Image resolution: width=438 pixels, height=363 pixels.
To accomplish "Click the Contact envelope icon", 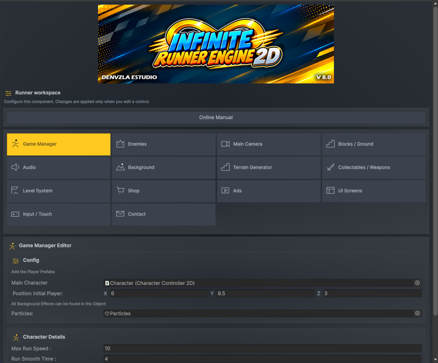I will [121, 214].
